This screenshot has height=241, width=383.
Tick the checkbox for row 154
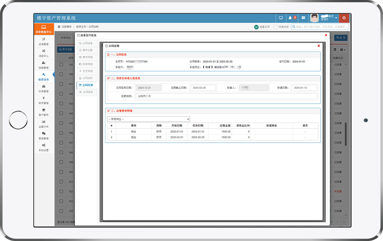(61, 211)
